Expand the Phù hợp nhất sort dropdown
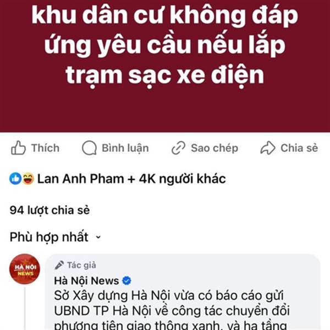The image size is (330, 330). 56,237
